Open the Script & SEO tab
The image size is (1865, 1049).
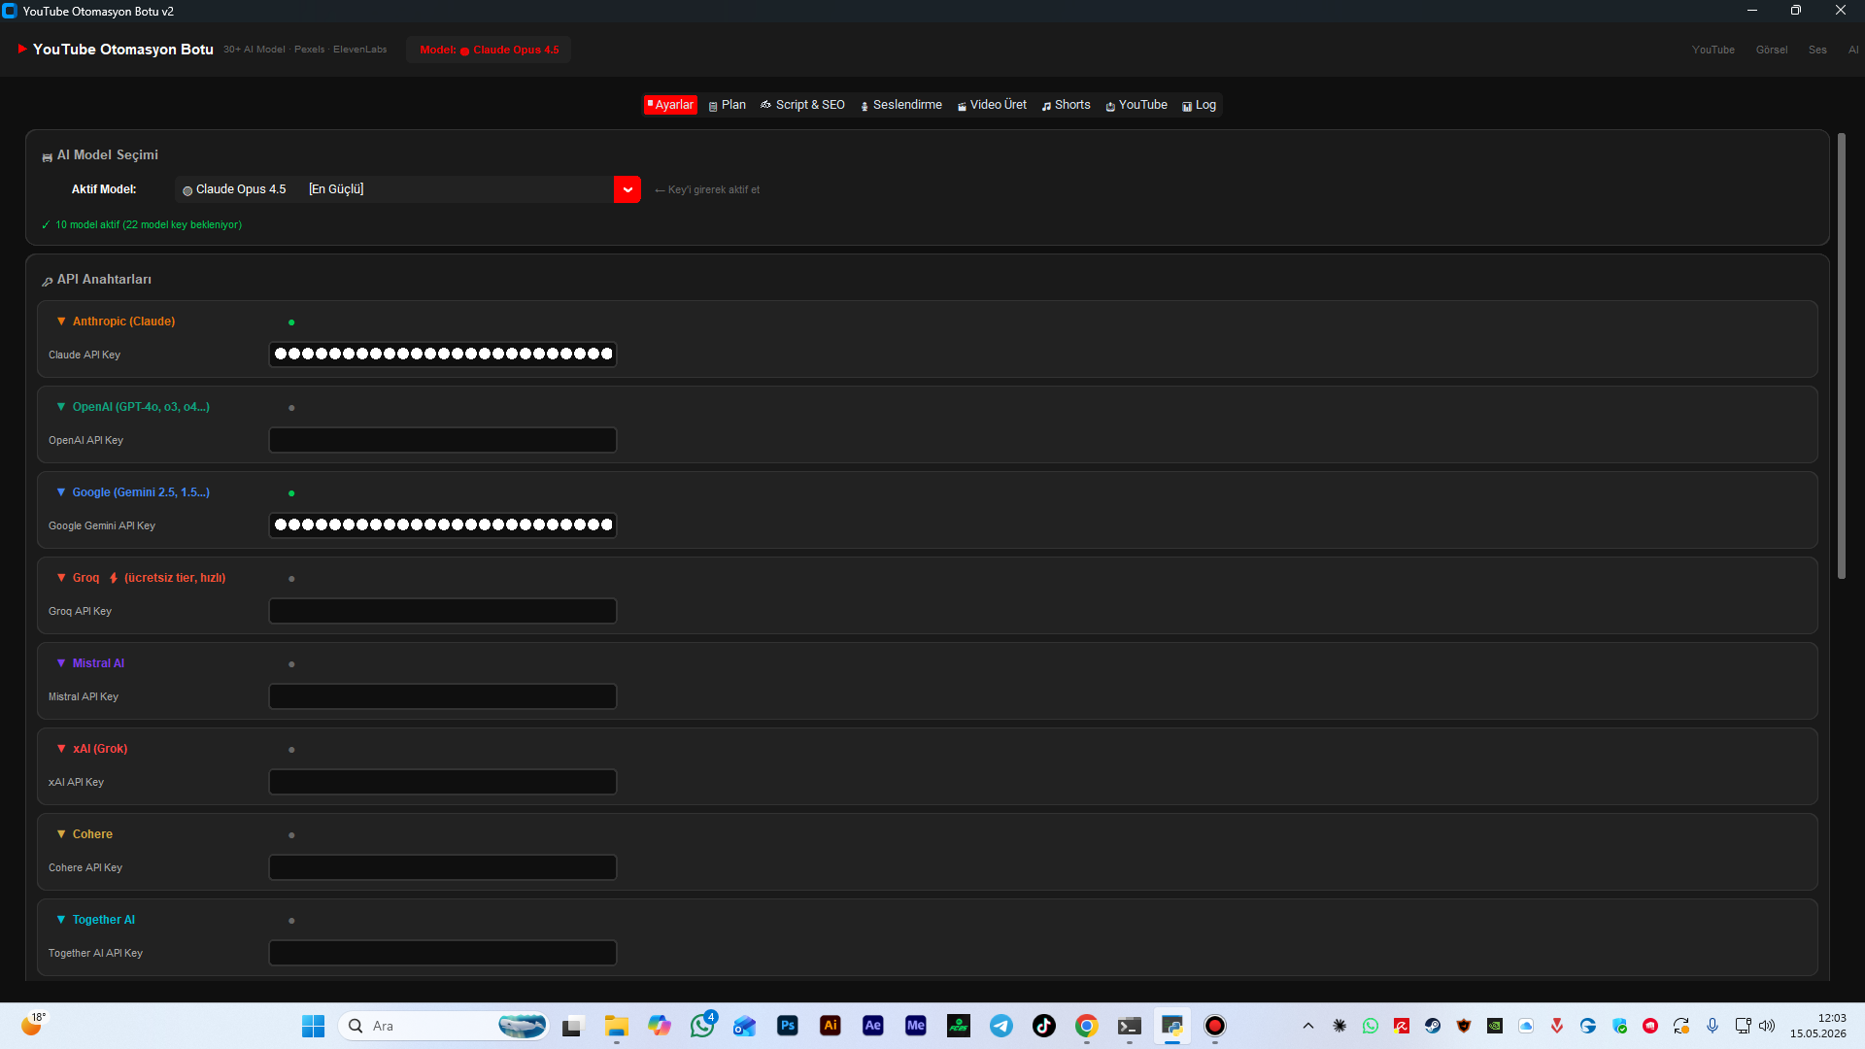click(802, 105)
